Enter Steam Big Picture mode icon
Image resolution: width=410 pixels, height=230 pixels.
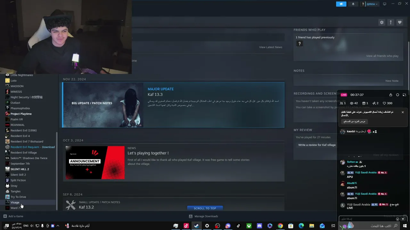coord(385,4)
